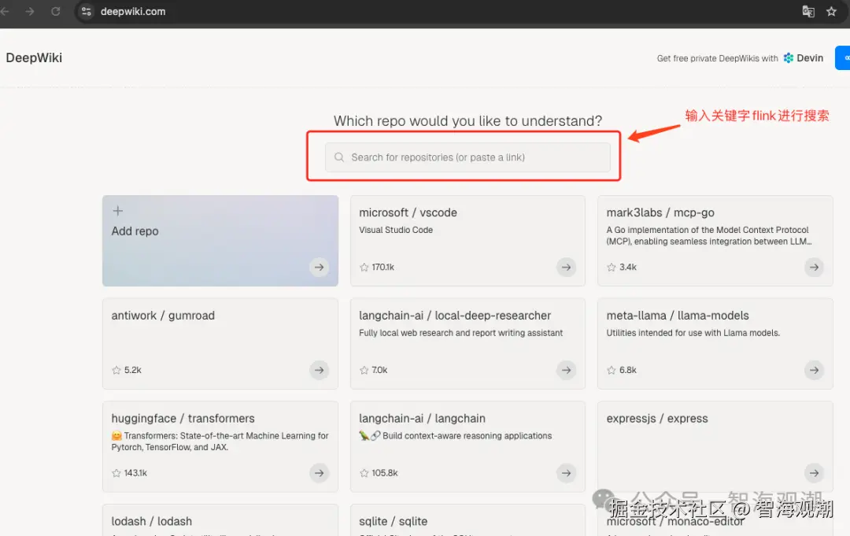Image resolution: width=850 pixels, height=536 pixels.
Task: Bookmark this page with star icon
Action: pyautogui.click(x=831, y=11)
